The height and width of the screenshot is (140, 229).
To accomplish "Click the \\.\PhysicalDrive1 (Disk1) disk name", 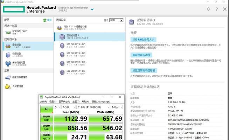I will coord(180,129).
